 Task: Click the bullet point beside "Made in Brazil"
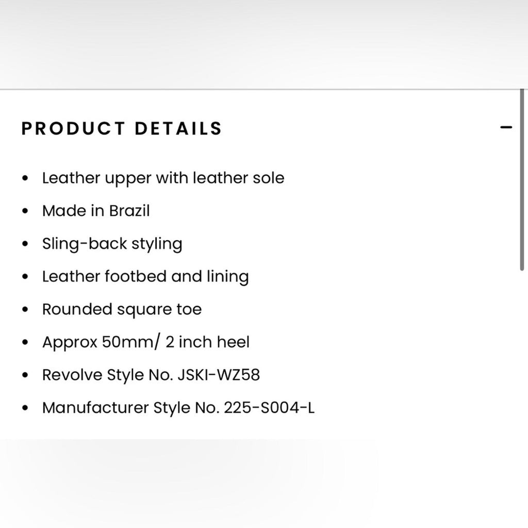click(x=25, y=211)
